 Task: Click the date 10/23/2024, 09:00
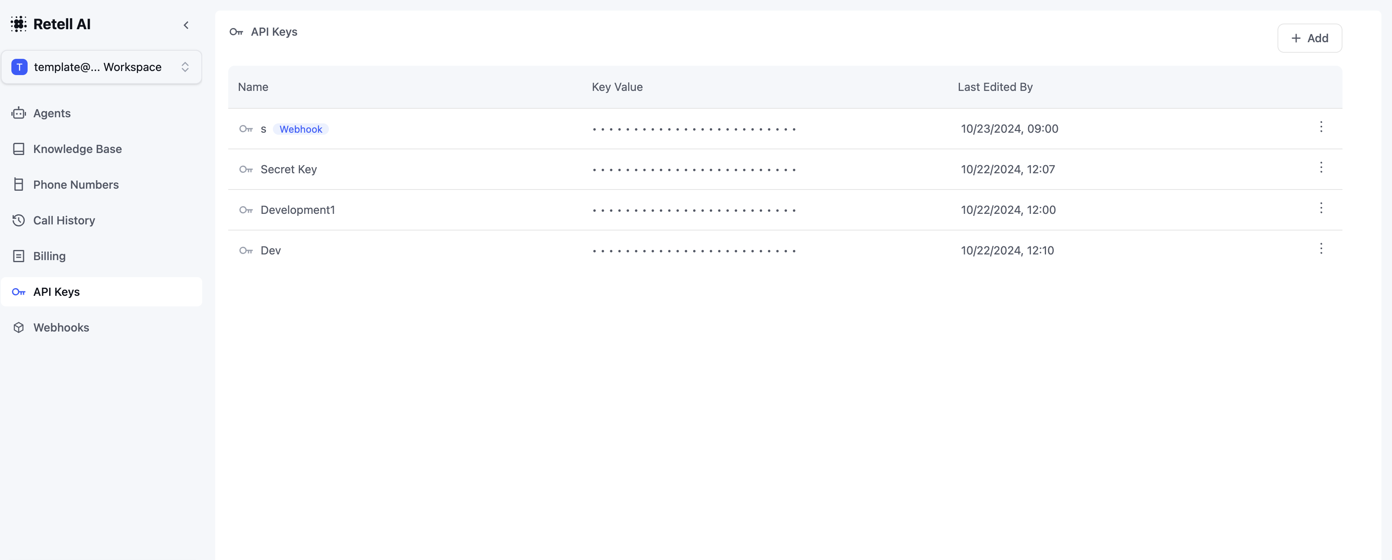click(1009, 129)
